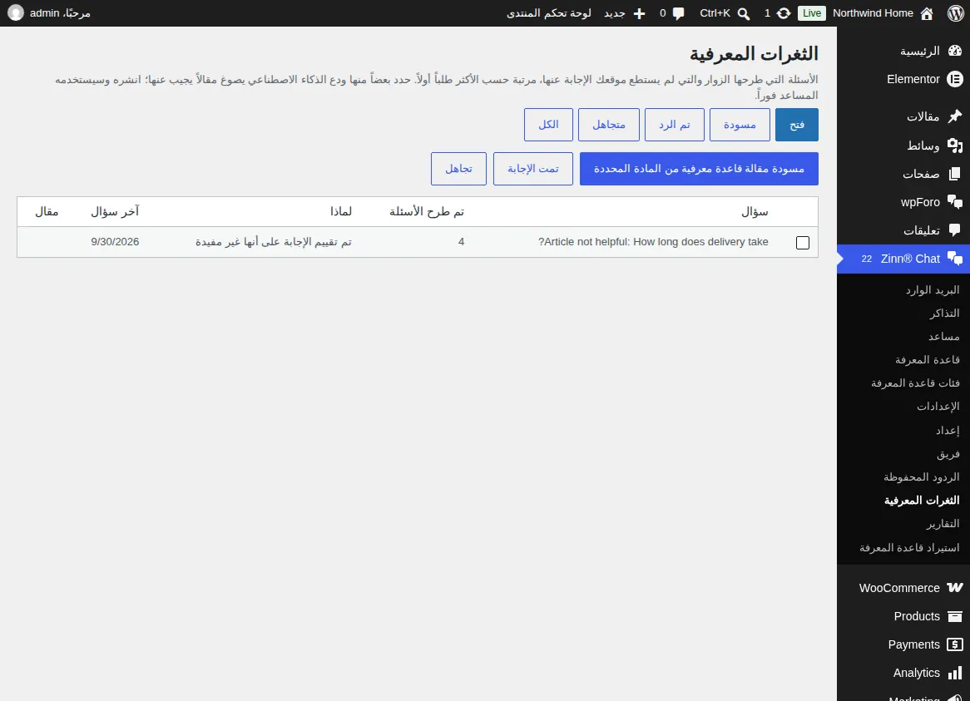Click the WordPress logo icon

point(955,13)
